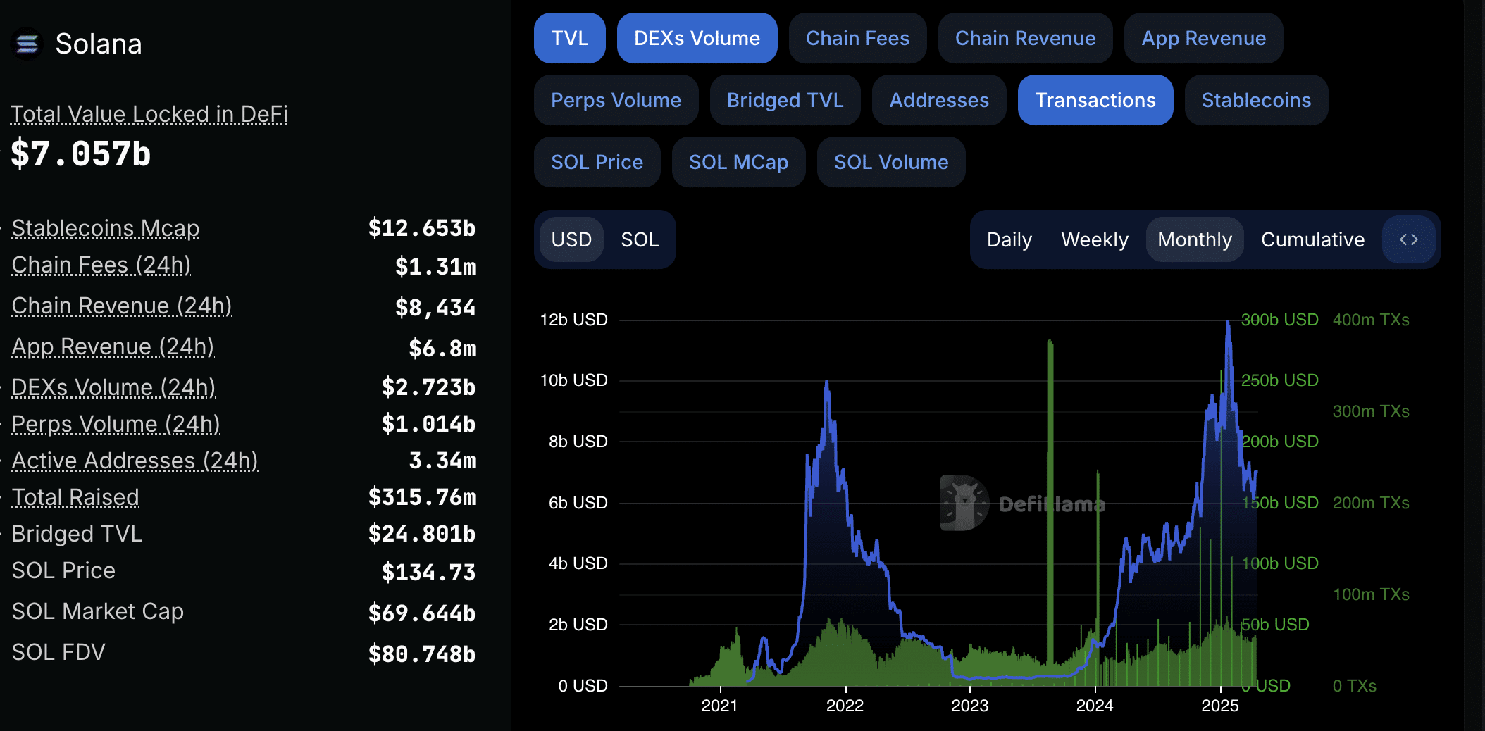Image resolution: width=1485 pixels, height=731 pixels.
Task: Enable the Bridged TVL metric
Action: click(785, 100)
